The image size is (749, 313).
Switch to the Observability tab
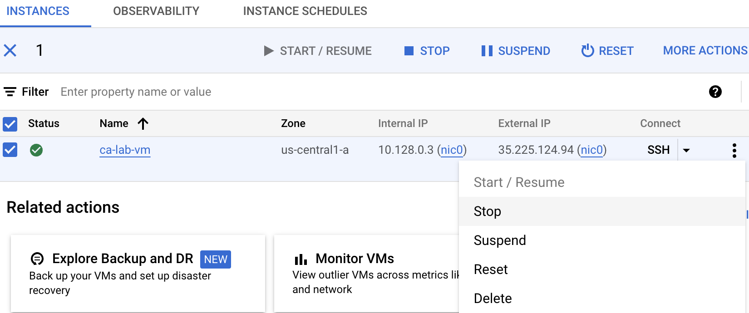point(156,11)
